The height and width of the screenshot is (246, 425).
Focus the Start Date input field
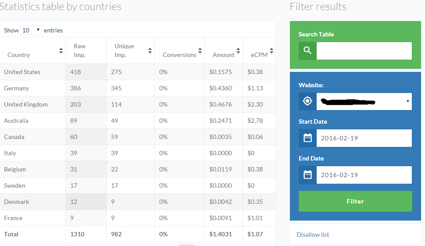364,138
